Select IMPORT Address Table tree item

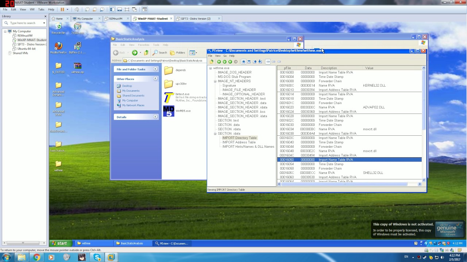coord(239,142)
